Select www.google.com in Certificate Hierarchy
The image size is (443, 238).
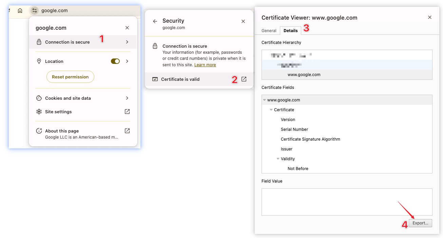pos(304,75)
